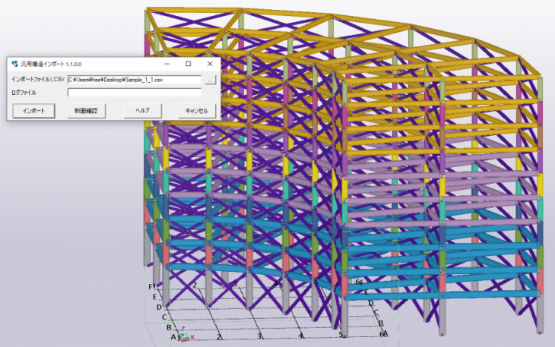The image size is (555, 347).
Task: Pick grid label A beside the axis origin
Action: pos(173,336)
